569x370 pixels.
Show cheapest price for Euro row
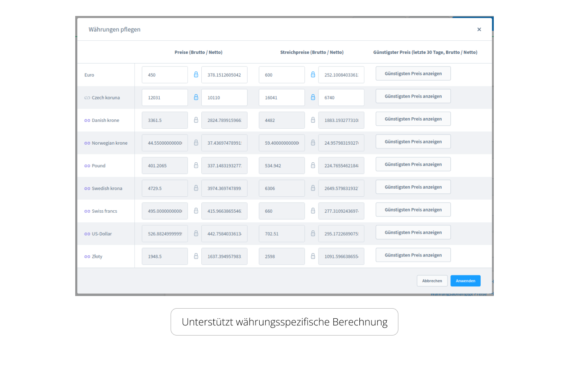click(x=413, y=74)
